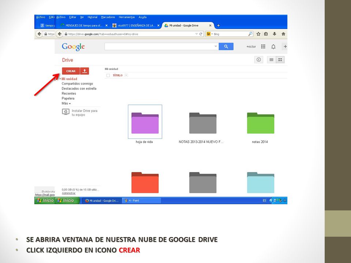Expand the Mi unidad tree arrow

(x=60, y=79)
